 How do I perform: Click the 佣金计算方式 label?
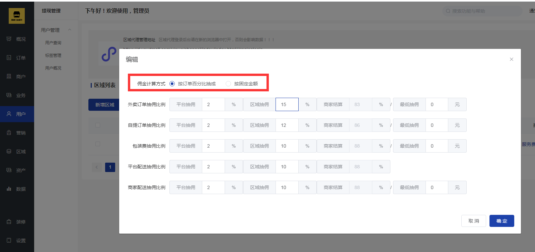point(151,84)
